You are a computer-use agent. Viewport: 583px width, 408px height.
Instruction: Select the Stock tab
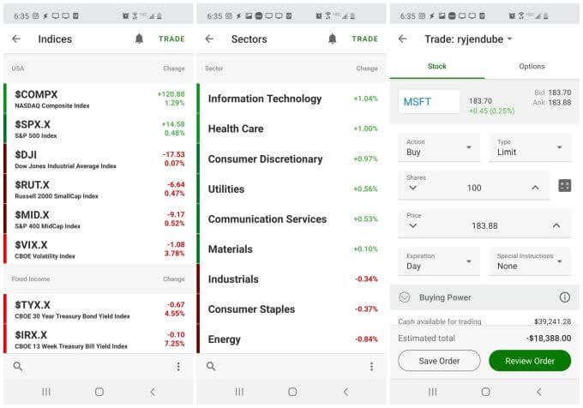click(437, 66)
